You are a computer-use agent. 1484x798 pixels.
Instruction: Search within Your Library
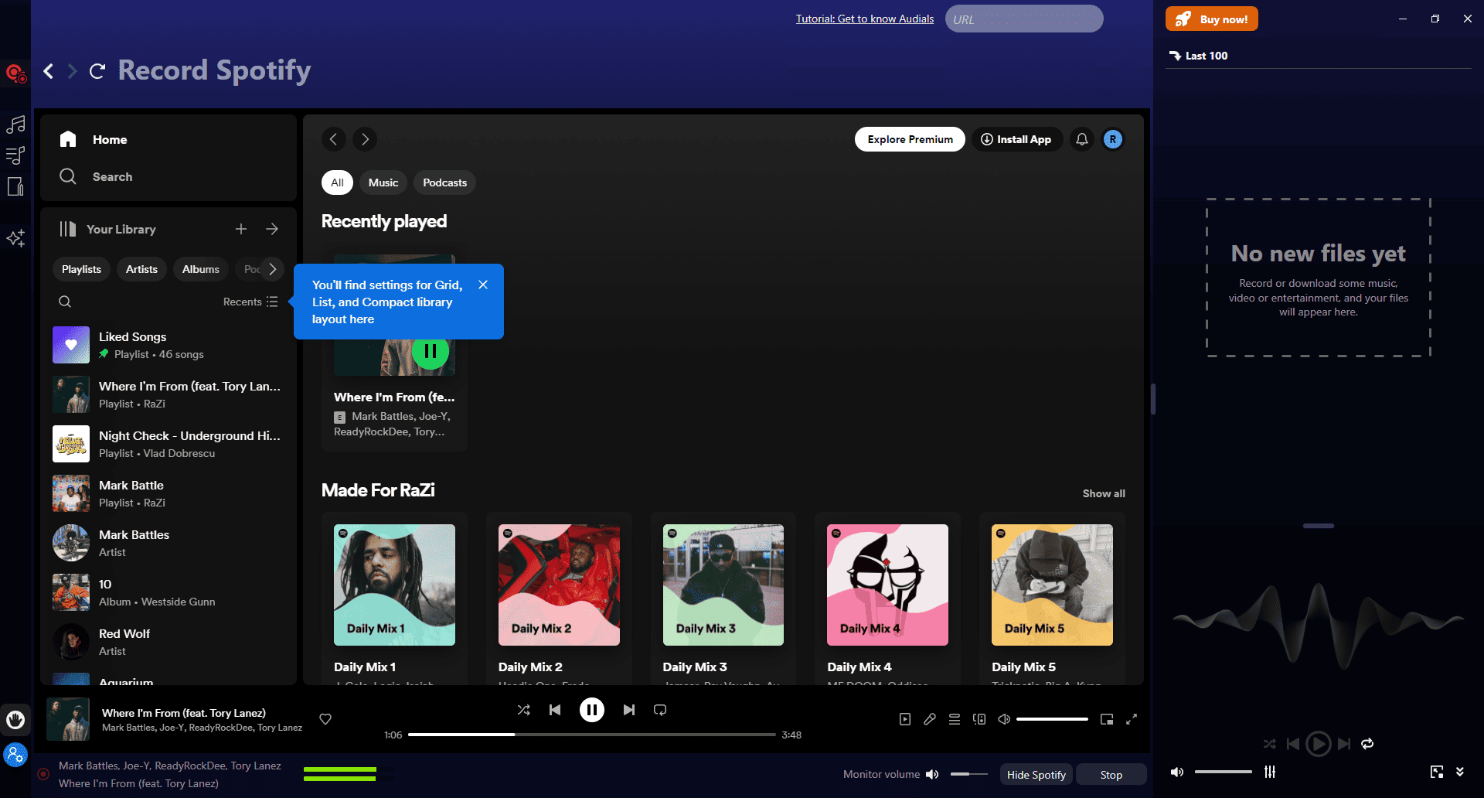[x=65, y=302]
